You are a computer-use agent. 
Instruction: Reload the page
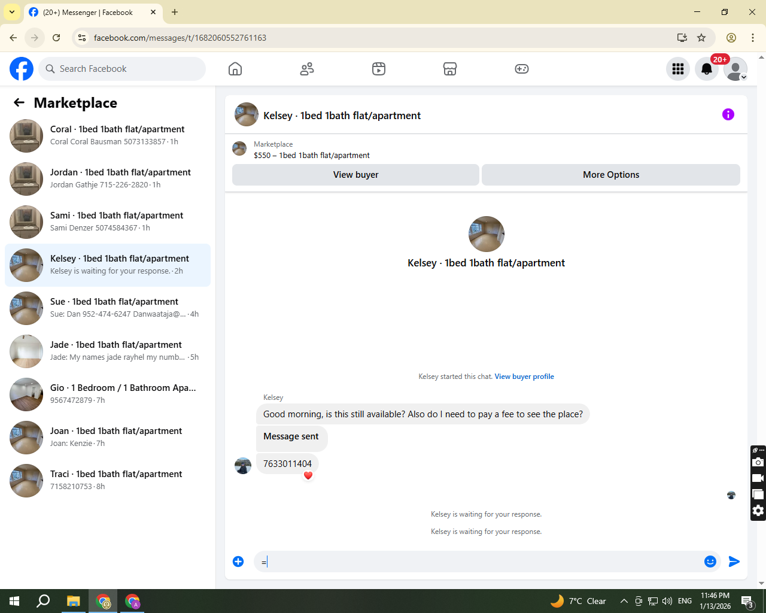pos(56,38)
